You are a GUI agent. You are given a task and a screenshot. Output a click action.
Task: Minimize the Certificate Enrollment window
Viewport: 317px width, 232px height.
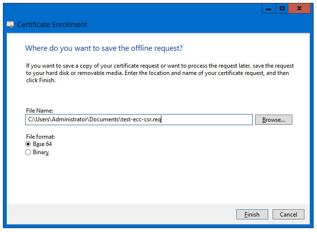[x=269, y=9]
